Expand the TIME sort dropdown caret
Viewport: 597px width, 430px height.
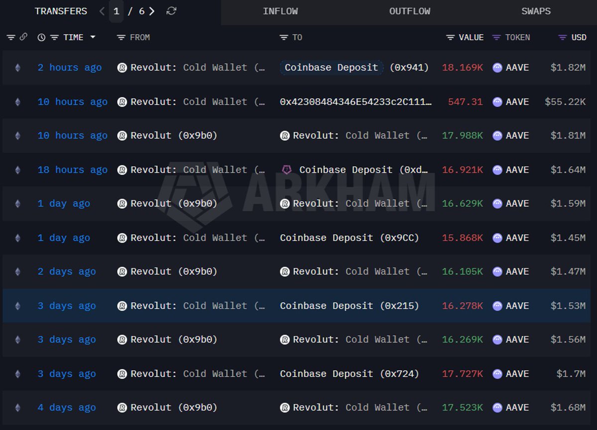(93, 37)
